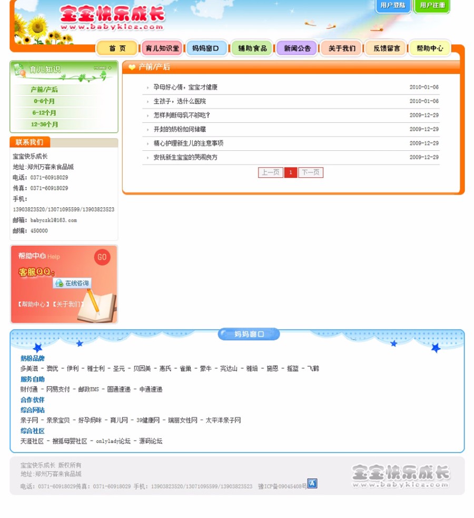Open the 邮政EMS service link
This screenshot has width=474, height=518.
coord(88,389)
